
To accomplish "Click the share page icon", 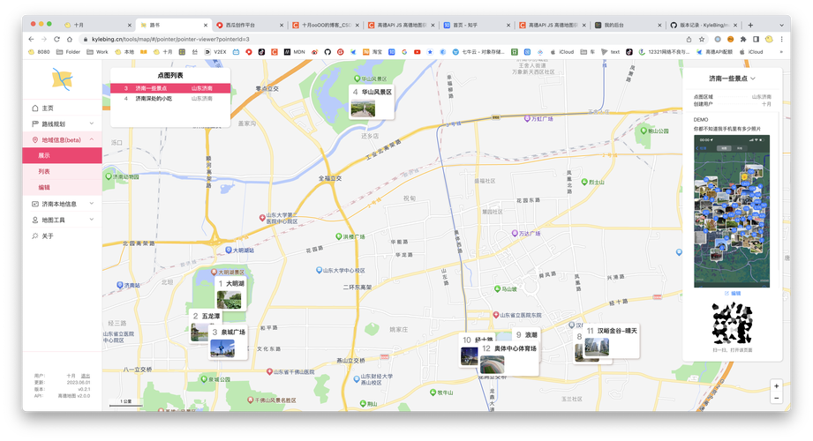I will [x=689, y=39].
